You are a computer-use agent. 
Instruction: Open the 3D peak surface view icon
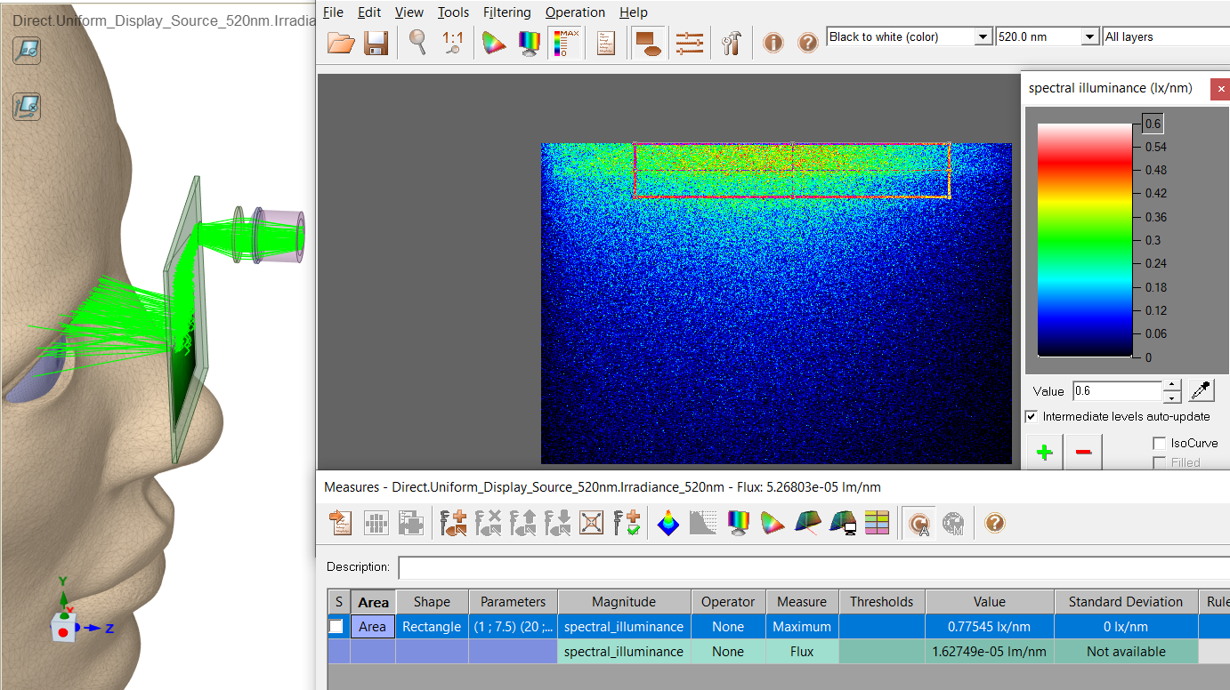pyautogui.click(x=668, y=523)
